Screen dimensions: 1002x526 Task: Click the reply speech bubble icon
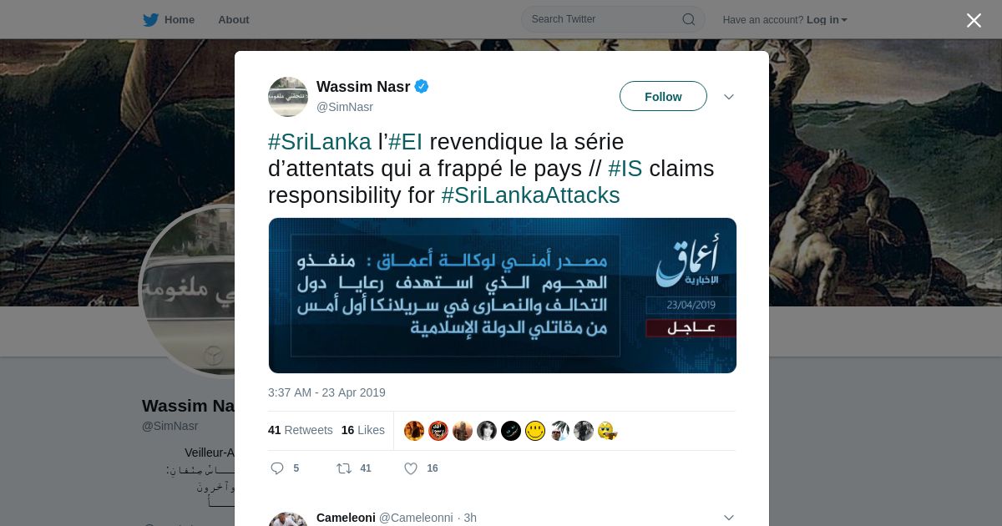coord(277,468)
